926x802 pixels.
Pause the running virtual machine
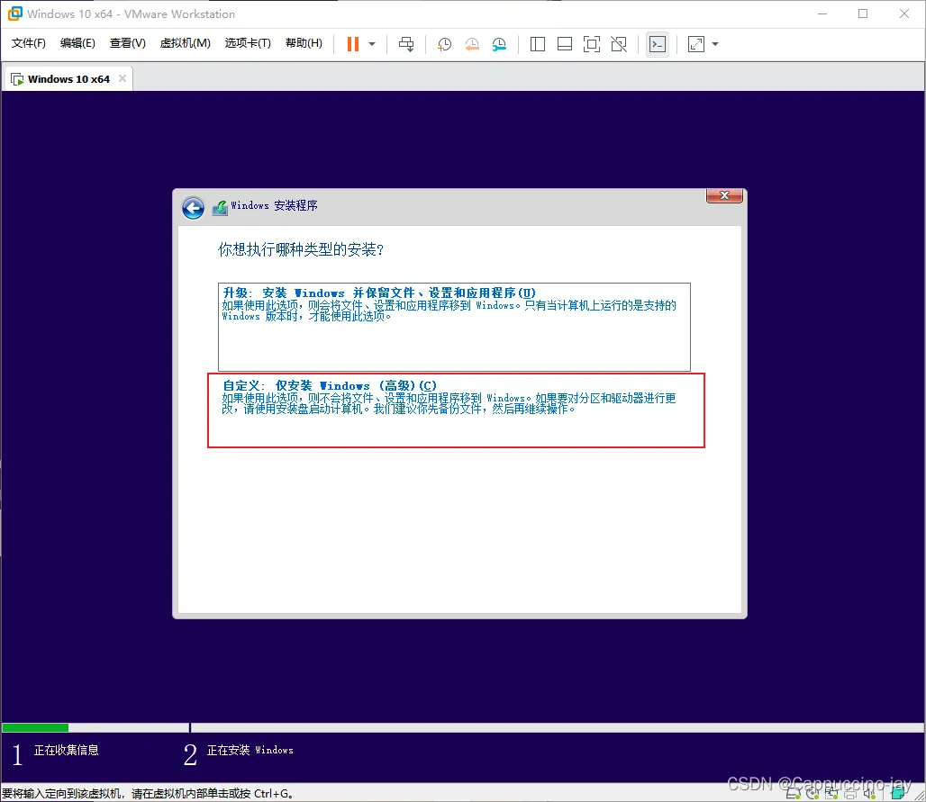[x=352, y=44]
